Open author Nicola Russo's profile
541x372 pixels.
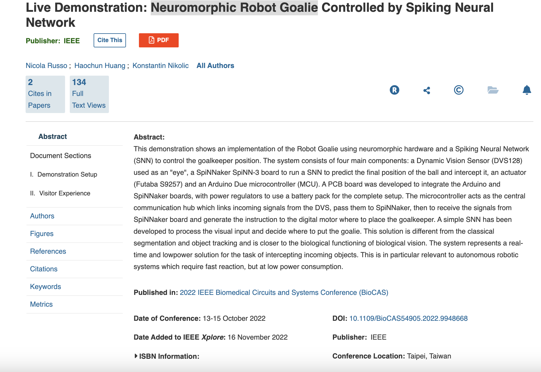point(47,66)
